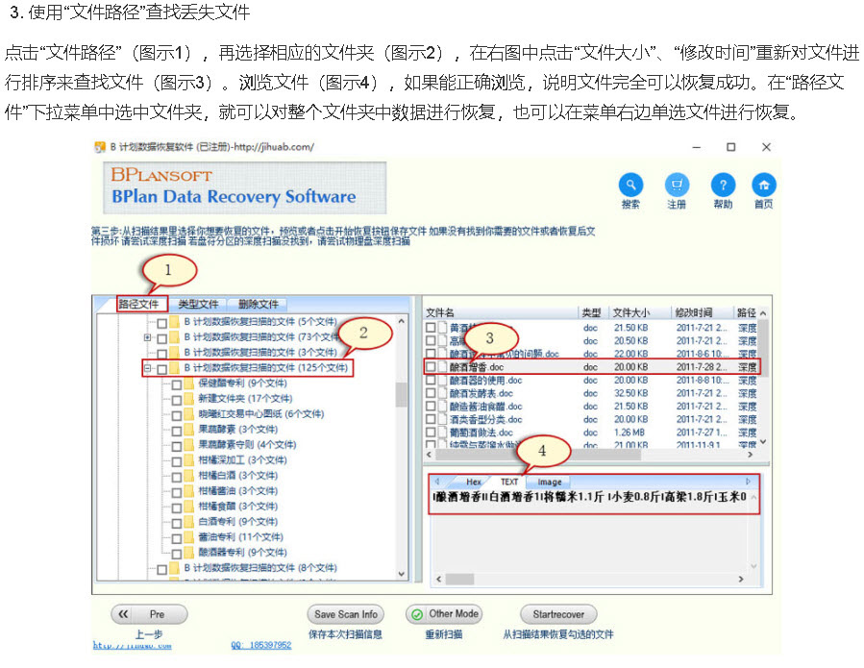
Task: Click the document icon of 酿酒器的使用.doc
Action: tap(442, 381)
